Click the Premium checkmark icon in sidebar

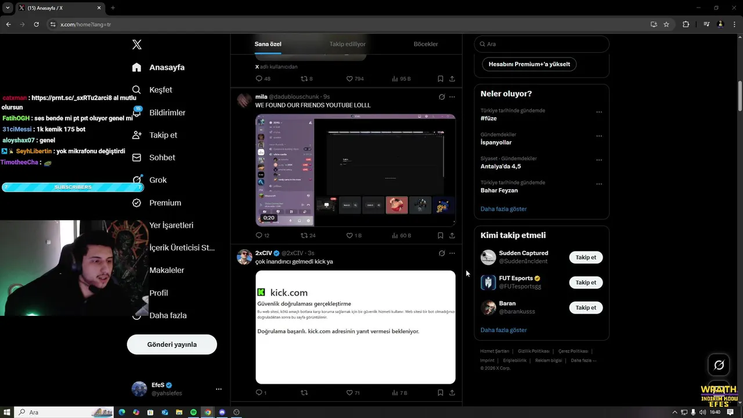pos(137,203)
